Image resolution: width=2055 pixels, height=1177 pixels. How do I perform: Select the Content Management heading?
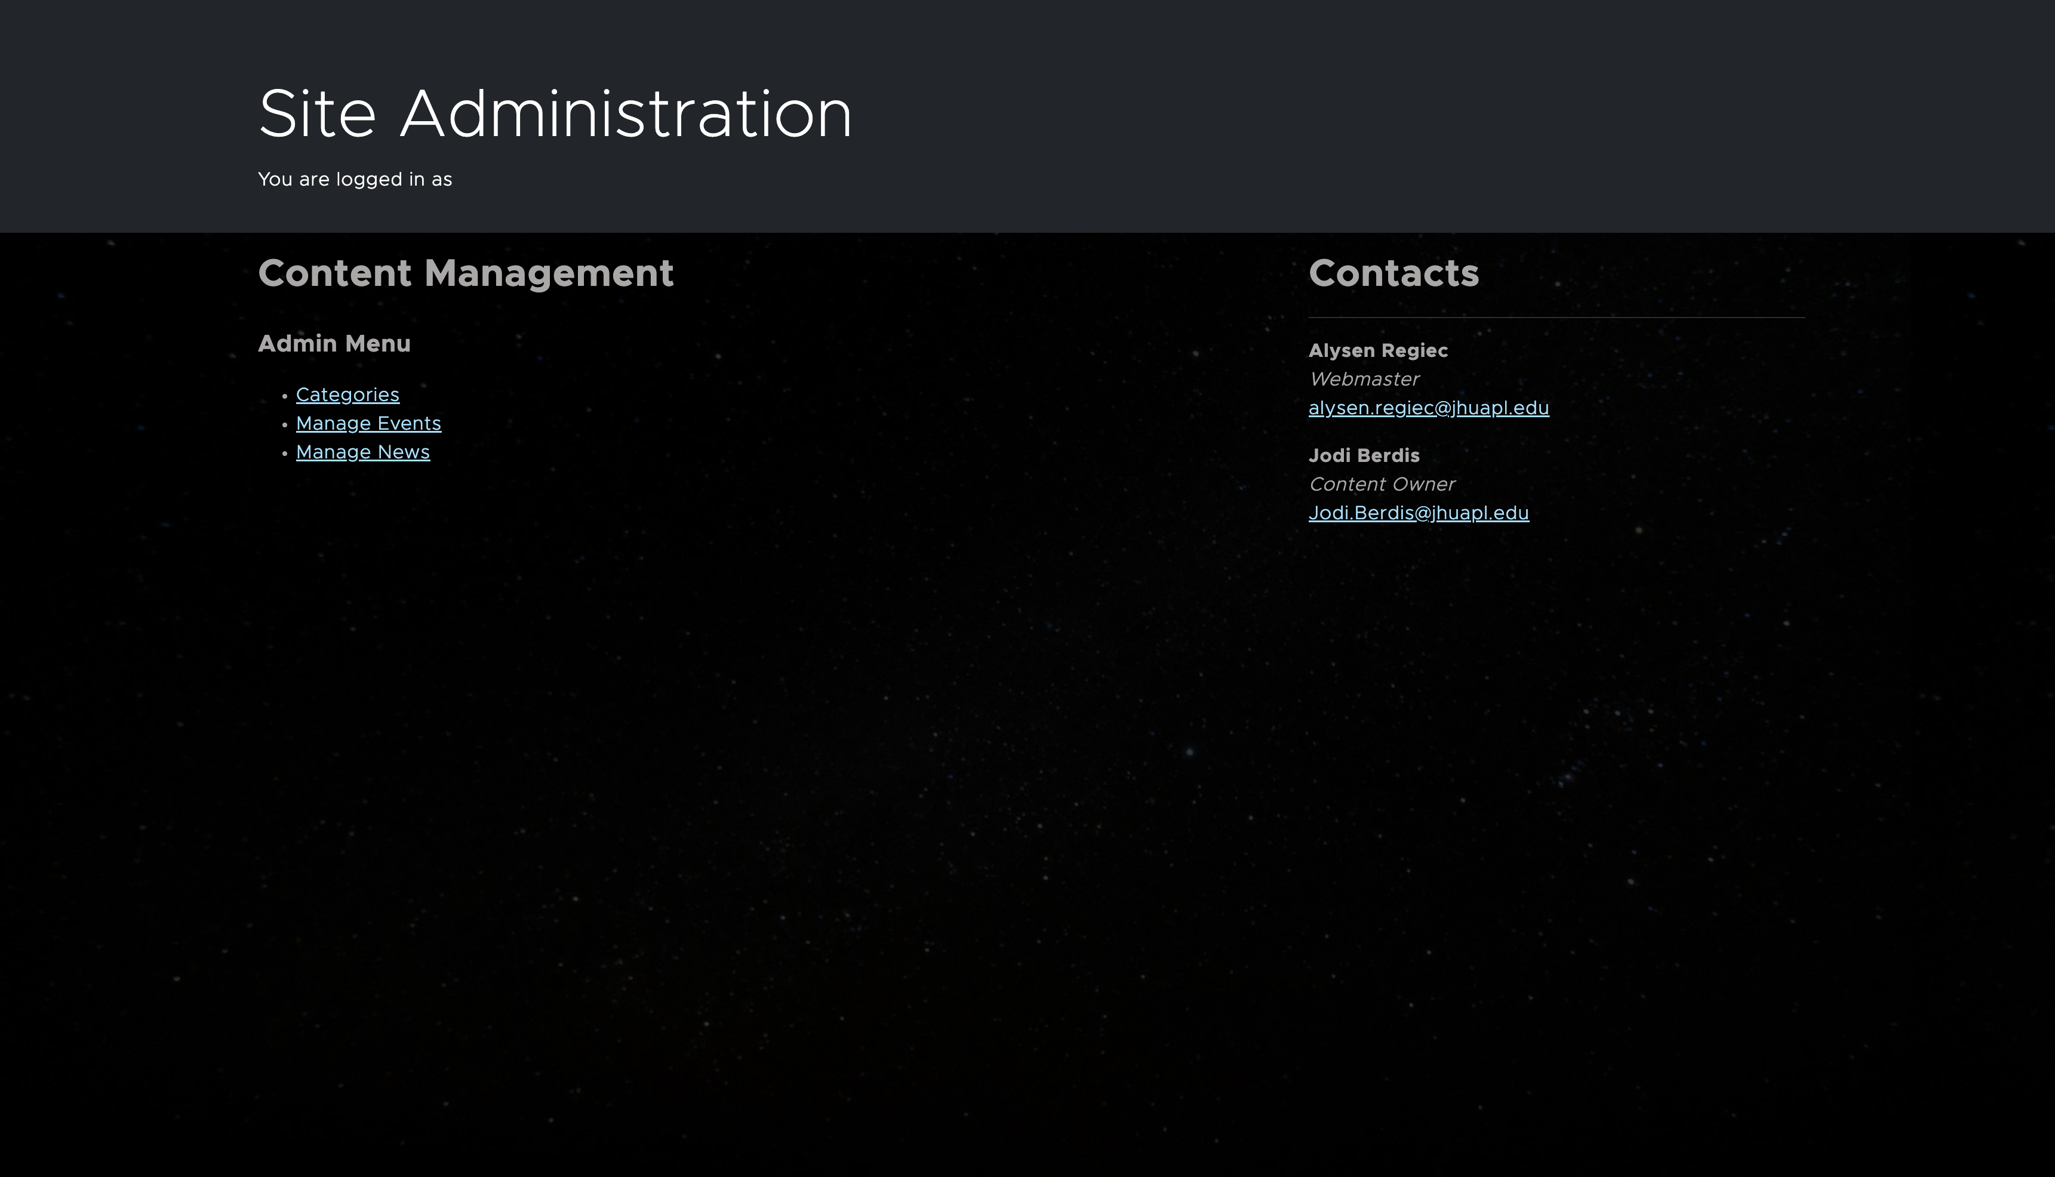(465, 273)
